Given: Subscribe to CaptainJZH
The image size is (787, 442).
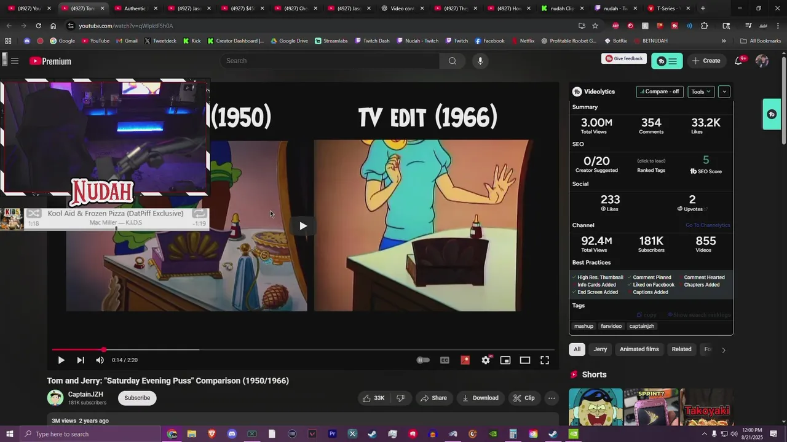Looking at the screenshot, I should pyautogui.click(x=137, y=398).
